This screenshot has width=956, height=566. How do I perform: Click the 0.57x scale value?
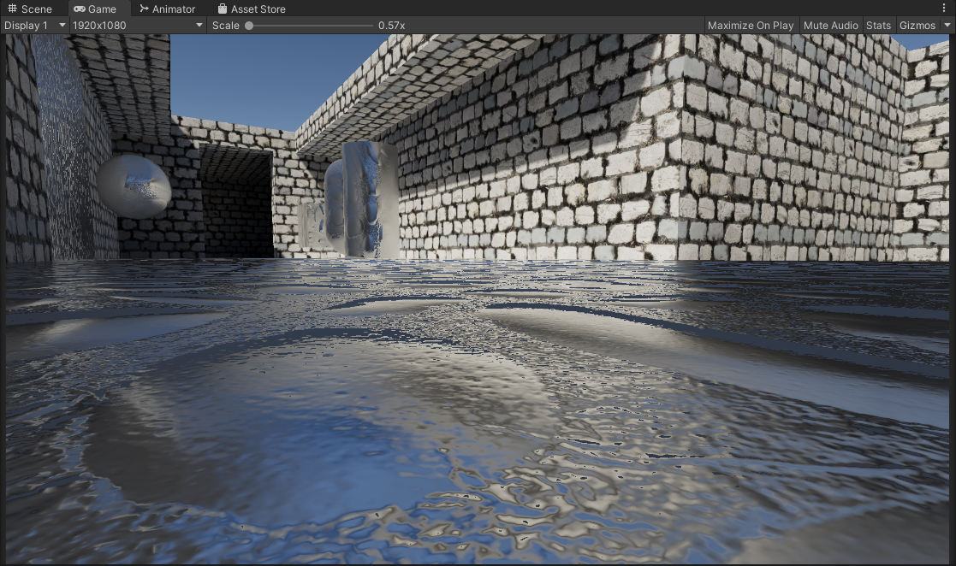tap(391, 26)
